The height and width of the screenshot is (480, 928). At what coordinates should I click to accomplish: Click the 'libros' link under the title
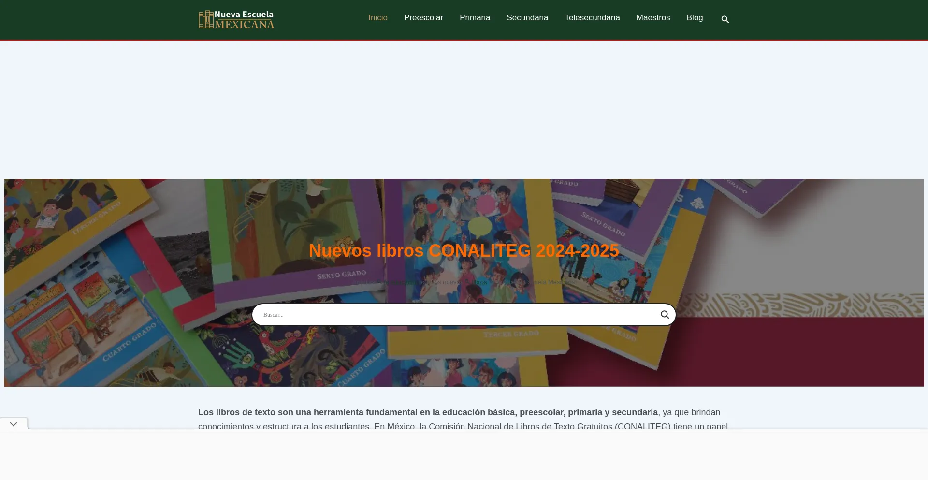(x=479, y=282)
